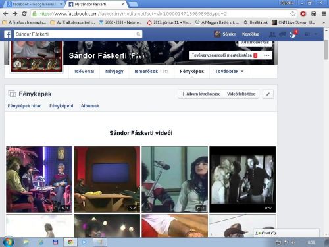Open Chrome from the taskbar
Screen dimensions: 329x247
pyautogui.click(x=70, y=242)
